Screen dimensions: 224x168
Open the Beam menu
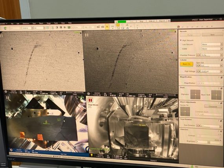[x=41, y=23]
